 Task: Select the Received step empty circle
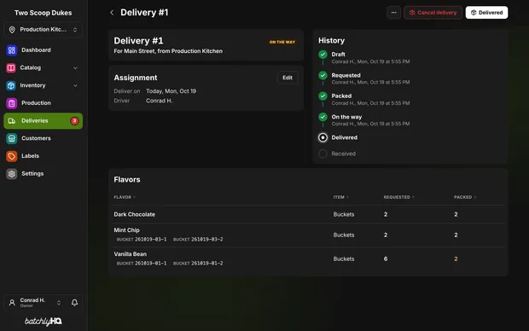coord(323,154)
